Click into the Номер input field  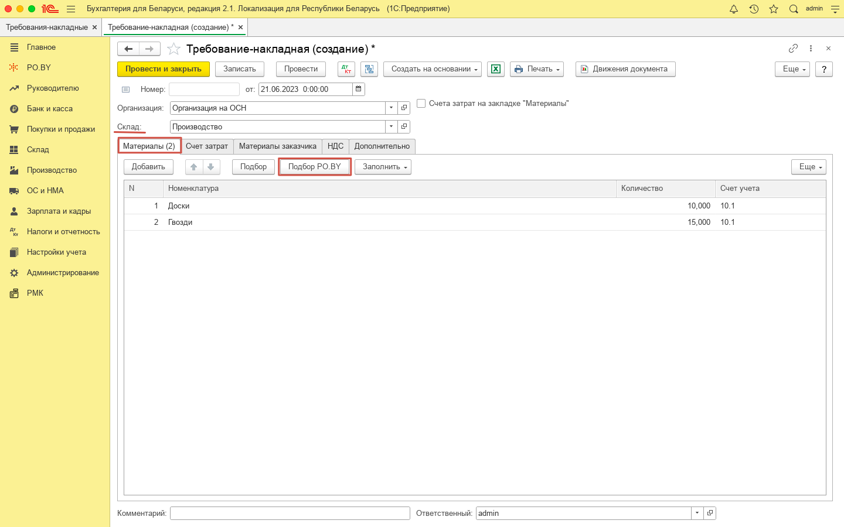click(x=204, y=89)
